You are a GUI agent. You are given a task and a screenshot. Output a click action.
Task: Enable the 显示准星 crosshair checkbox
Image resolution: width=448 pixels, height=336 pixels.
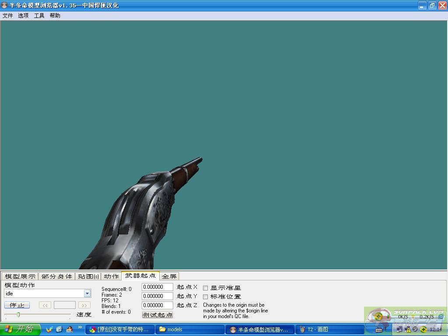click(206, 288)
